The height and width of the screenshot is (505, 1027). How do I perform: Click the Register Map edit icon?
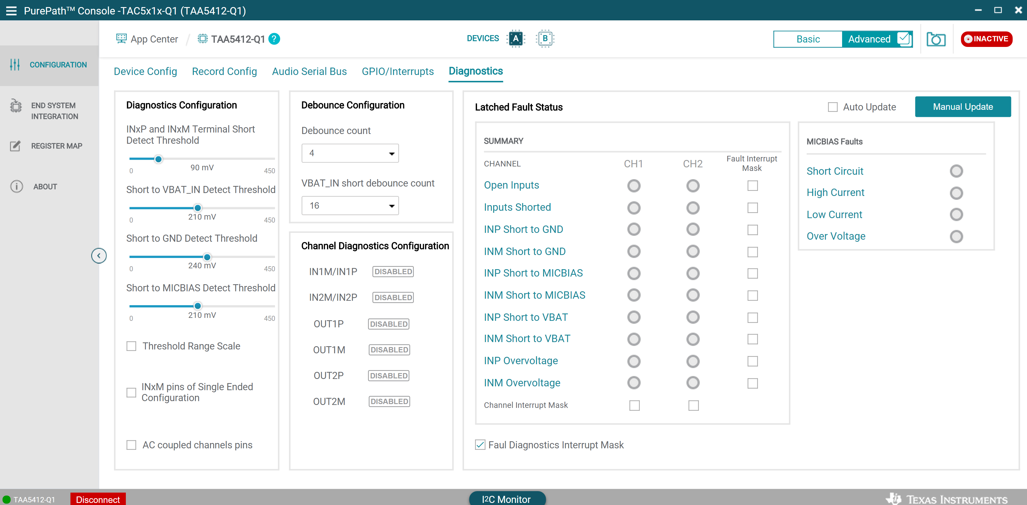pyautogui.click(x=15, y=146)
